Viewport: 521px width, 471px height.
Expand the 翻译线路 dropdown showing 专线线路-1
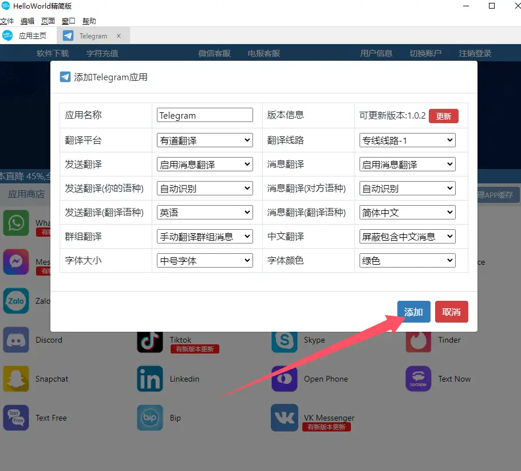tap(408, 140)
